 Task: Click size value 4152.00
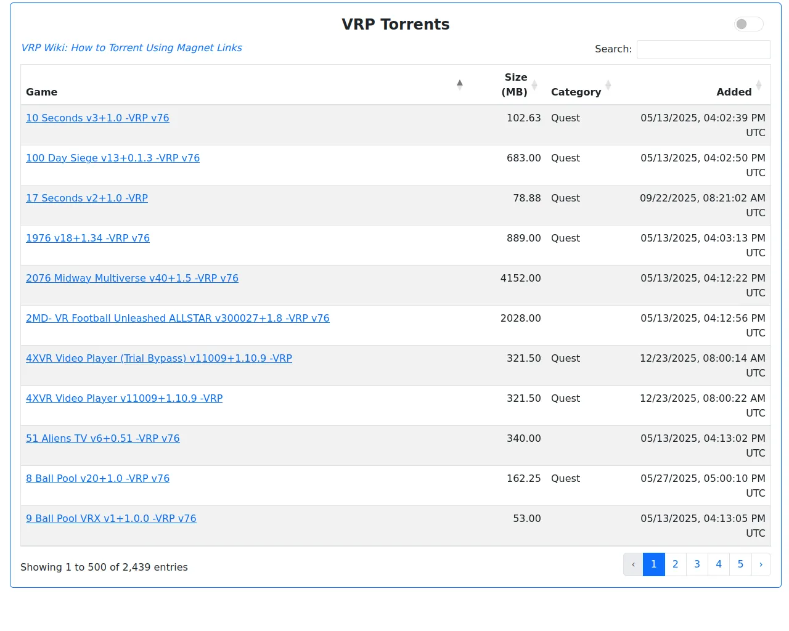pyautogui.click(x=521, y=278)
